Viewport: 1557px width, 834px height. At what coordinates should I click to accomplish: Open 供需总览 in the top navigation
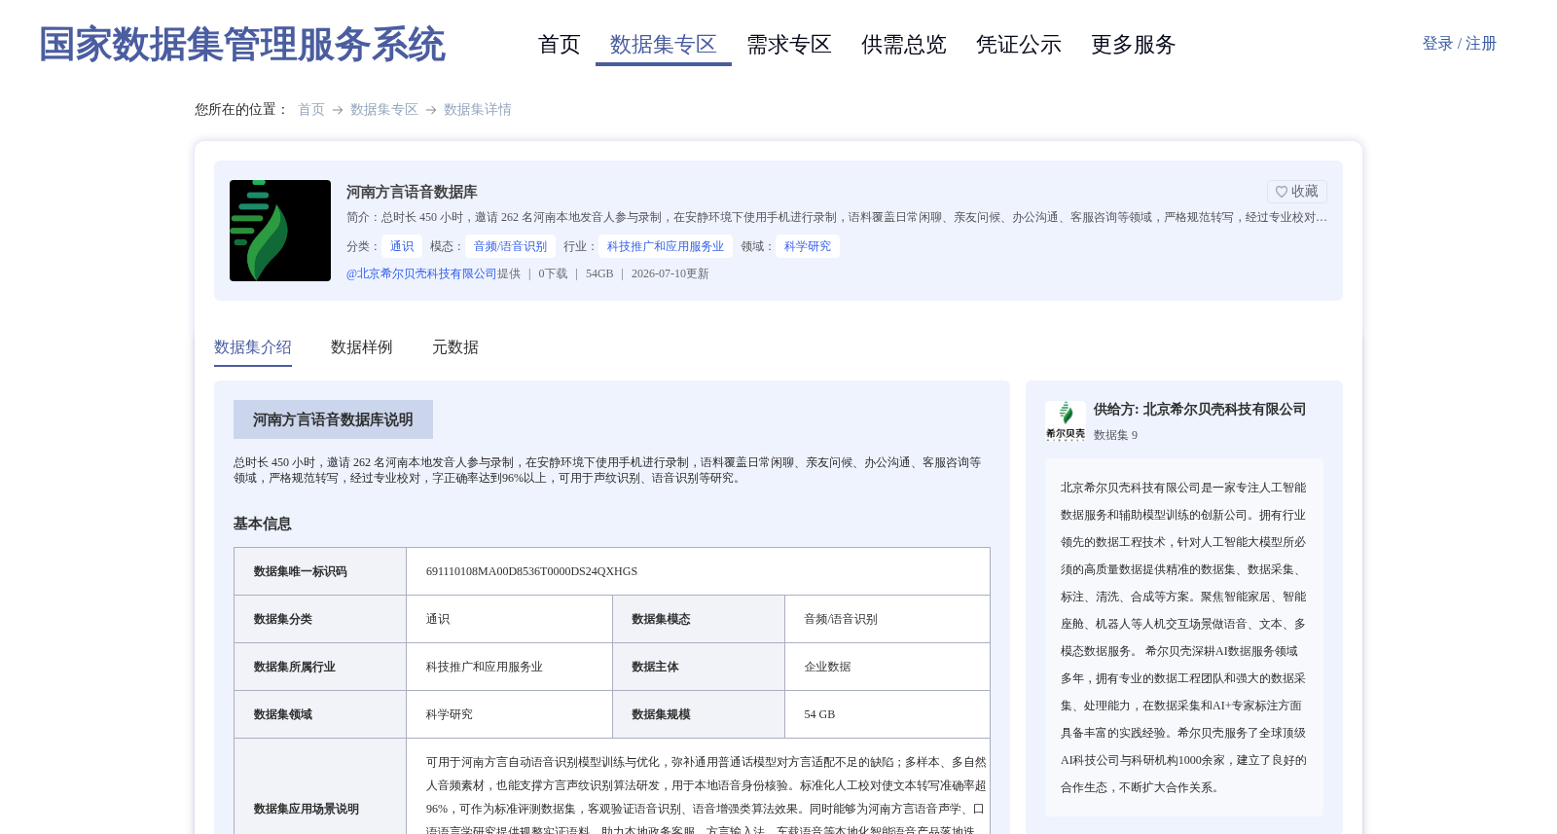tap(904, 45)
